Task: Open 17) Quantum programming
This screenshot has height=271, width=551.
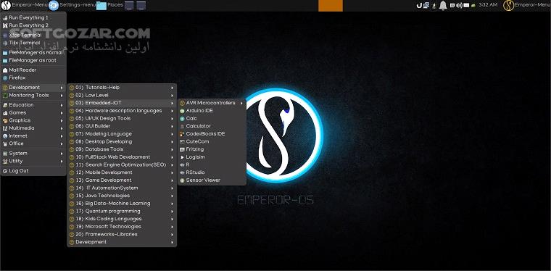Action: 122,211
